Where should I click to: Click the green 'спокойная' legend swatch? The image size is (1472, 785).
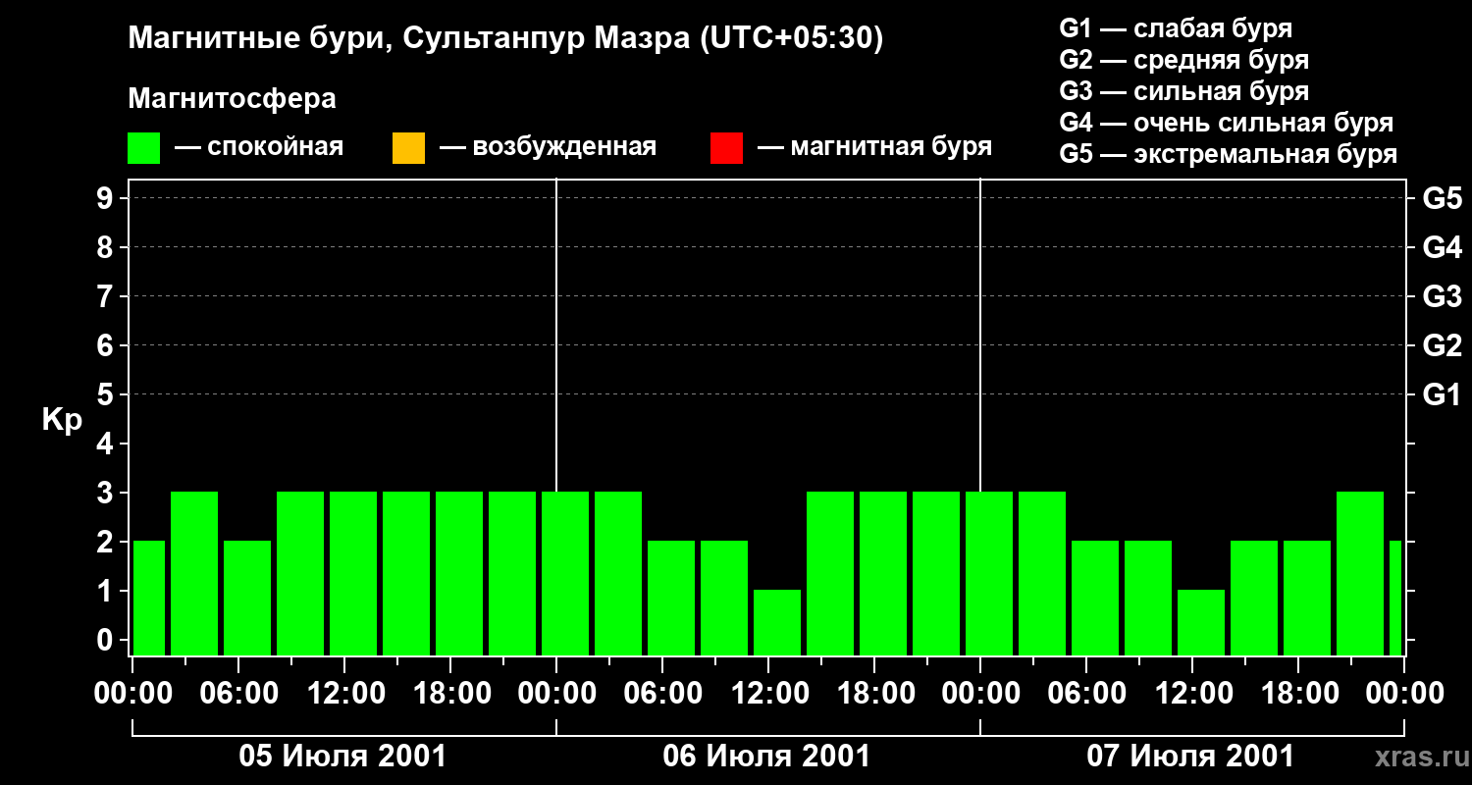point(144,148)
